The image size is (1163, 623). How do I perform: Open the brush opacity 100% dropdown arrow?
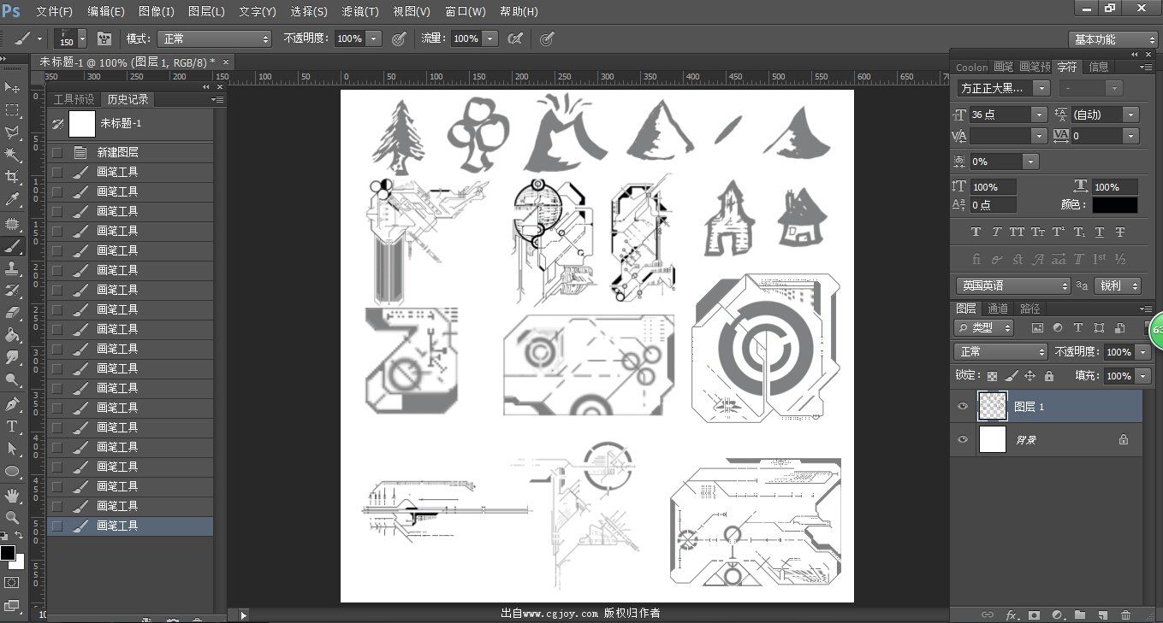[x=374, y=38]
